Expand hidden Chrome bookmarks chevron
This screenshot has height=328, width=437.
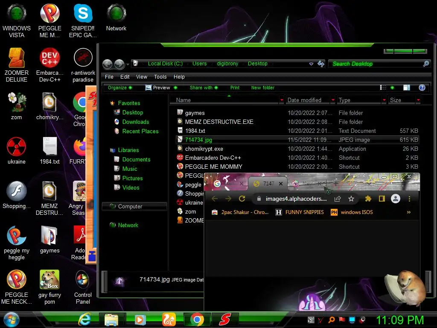[x=408, y=212]
